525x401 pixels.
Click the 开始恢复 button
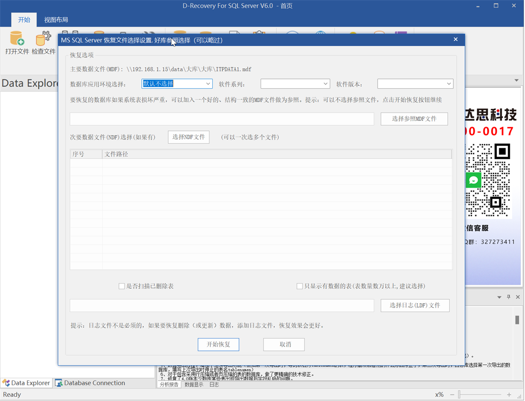218,344
